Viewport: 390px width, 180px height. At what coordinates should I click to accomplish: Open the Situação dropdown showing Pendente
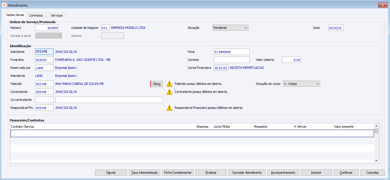[230, 28]
